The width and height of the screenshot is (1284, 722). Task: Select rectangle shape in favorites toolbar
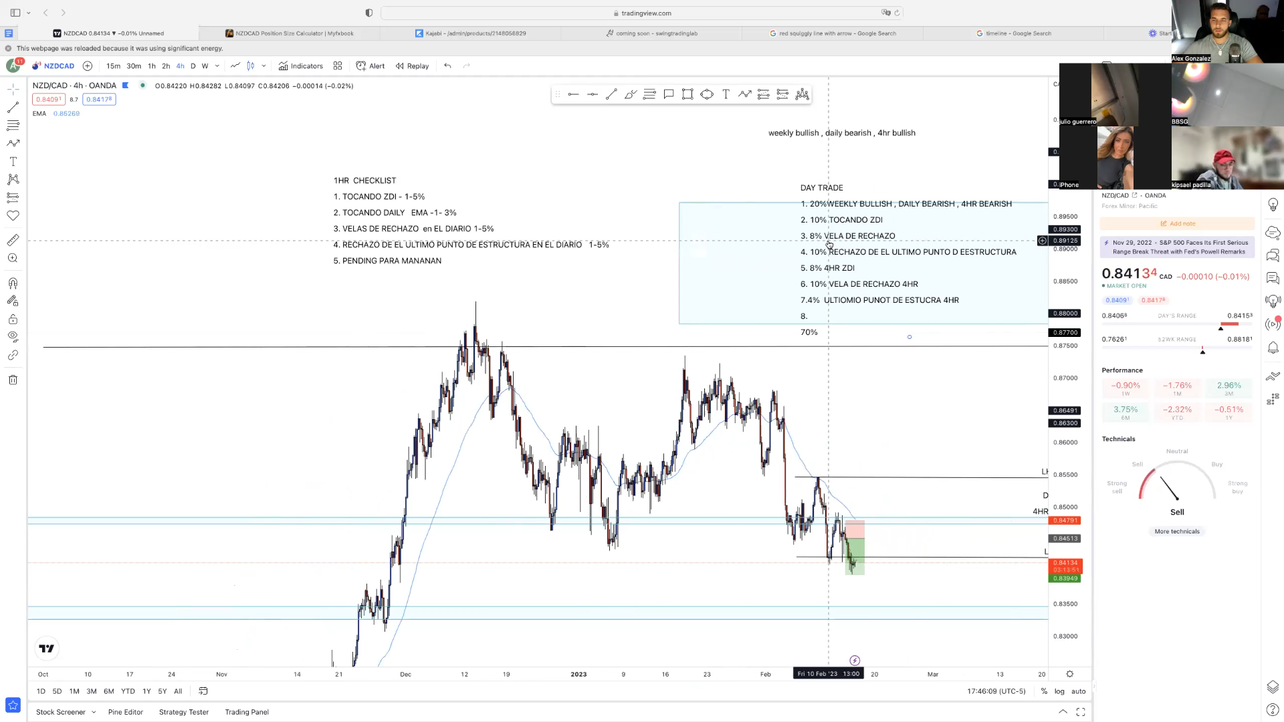(x=687, y=94)
